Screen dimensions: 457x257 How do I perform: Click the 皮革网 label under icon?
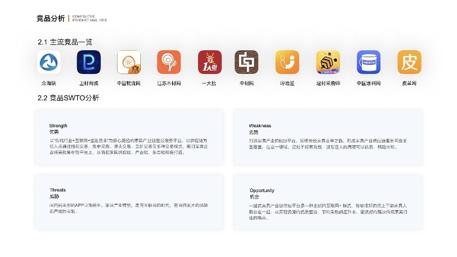click(409, 84)
